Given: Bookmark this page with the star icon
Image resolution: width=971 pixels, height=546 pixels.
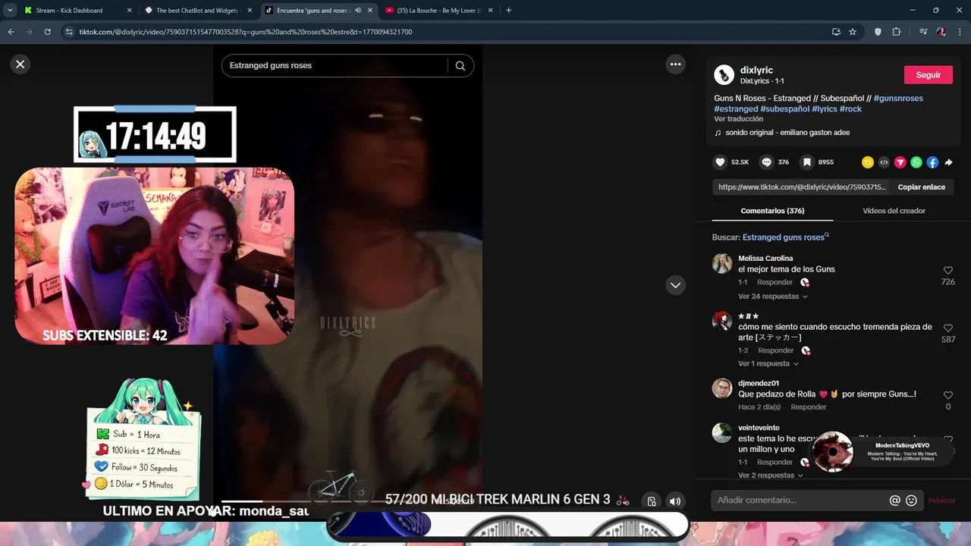Looking at the screenshot, I should 853,32.
